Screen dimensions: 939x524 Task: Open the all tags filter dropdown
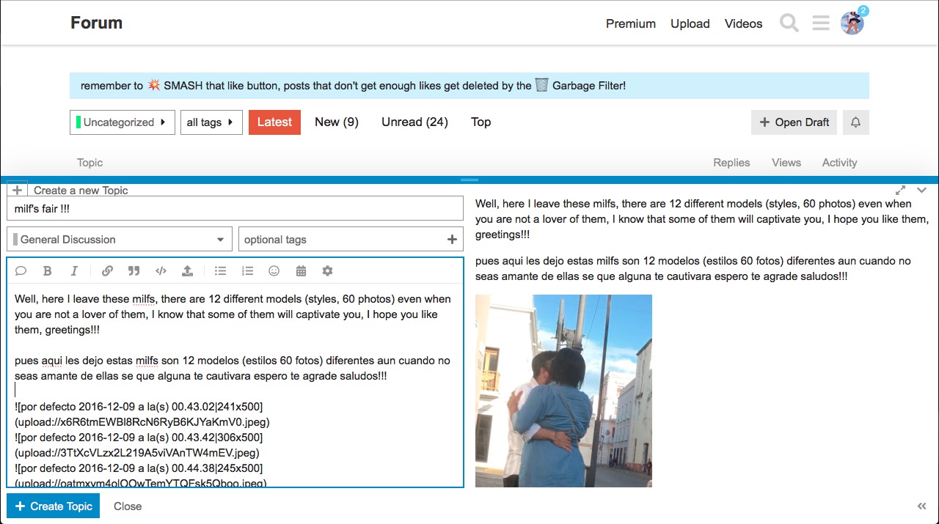(211, 122)
